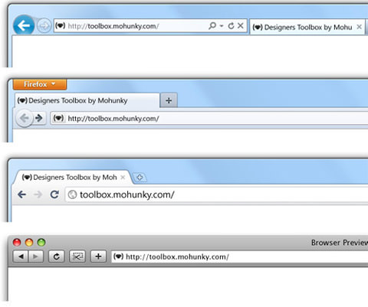The image size is (368, 307).
Task: Close the IE Designers Toolbox by Mohu tab
Action: click(x=359, y=27)
